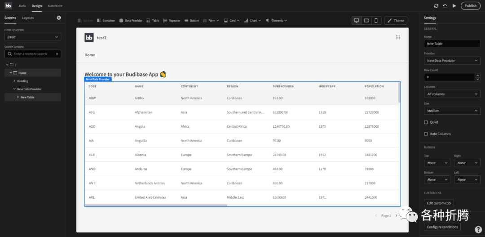Open the Theme button
The height and width of the screenshot is (237, 485).
396,20
